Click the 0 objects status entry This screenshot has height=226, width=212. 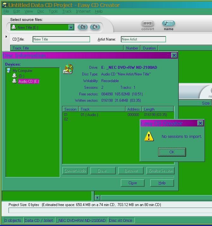(14, 220)
